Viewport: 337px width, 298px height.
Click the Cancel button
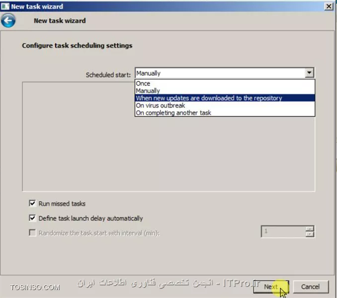[311, 287]
